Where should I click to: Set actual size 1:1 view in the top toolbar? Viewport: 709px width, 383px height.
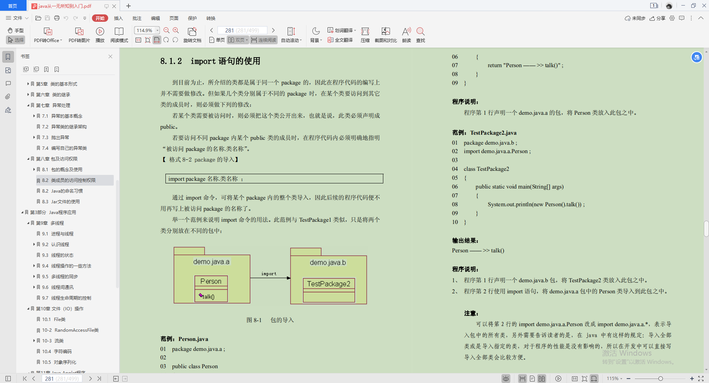click(138, 40)
